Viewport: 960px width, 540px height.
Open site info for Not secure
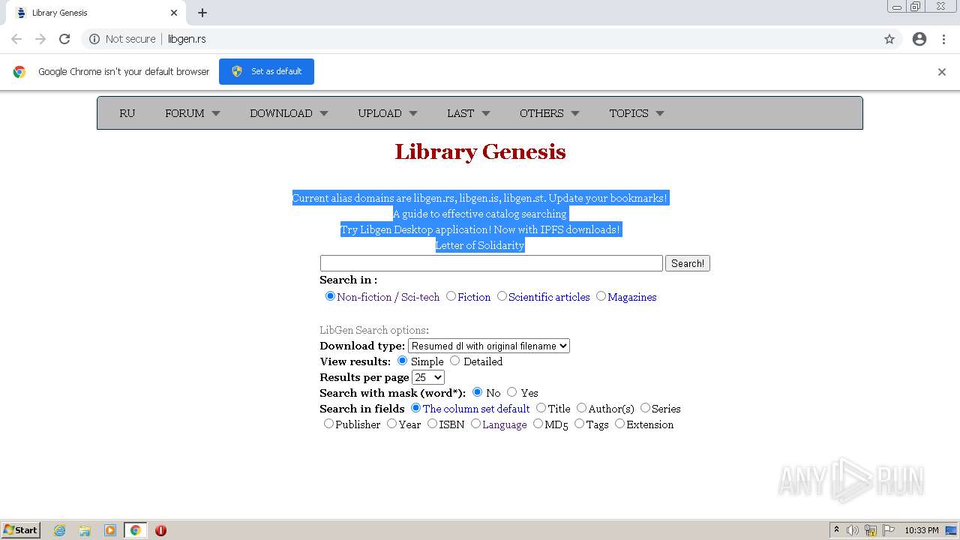122,39
